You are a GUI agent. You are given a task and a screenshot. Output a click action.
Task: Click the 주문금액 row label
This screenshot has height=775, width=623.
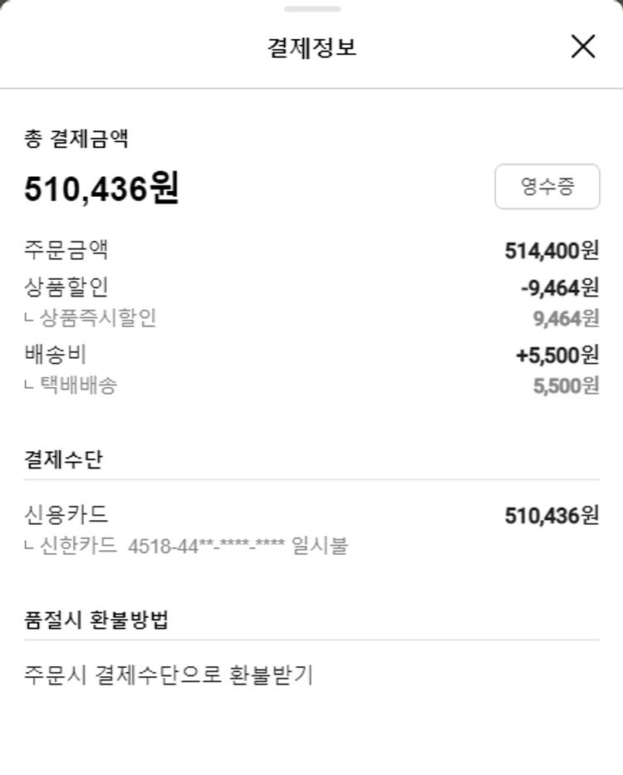click(x=66, y=250)
